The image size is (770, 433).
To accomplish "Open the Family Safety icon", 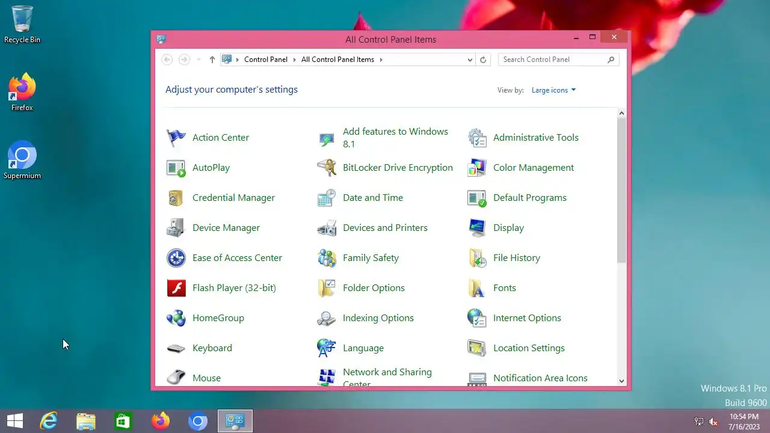I will click(327, 258).
